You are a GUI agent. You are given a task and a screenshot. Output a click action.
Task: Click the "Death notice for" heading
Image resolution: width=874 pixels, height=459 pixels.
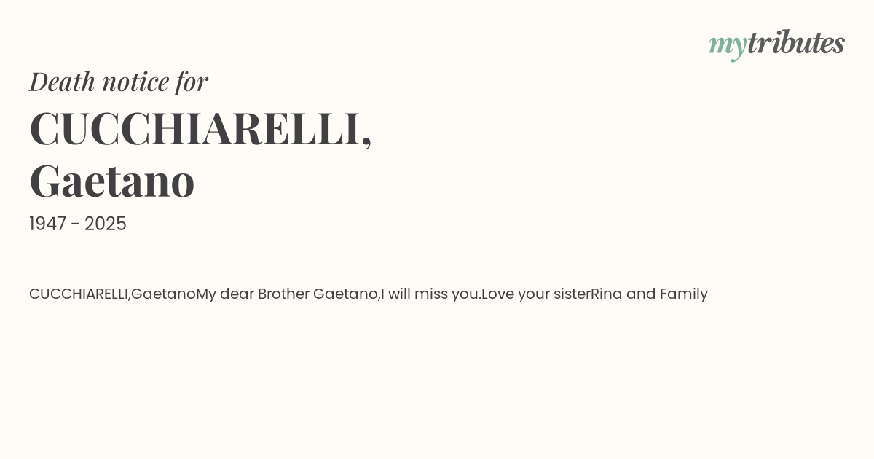(x=119, y=81)
